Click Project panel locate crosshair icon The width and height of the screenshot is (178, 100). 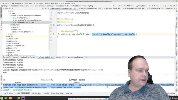[43, 9]
